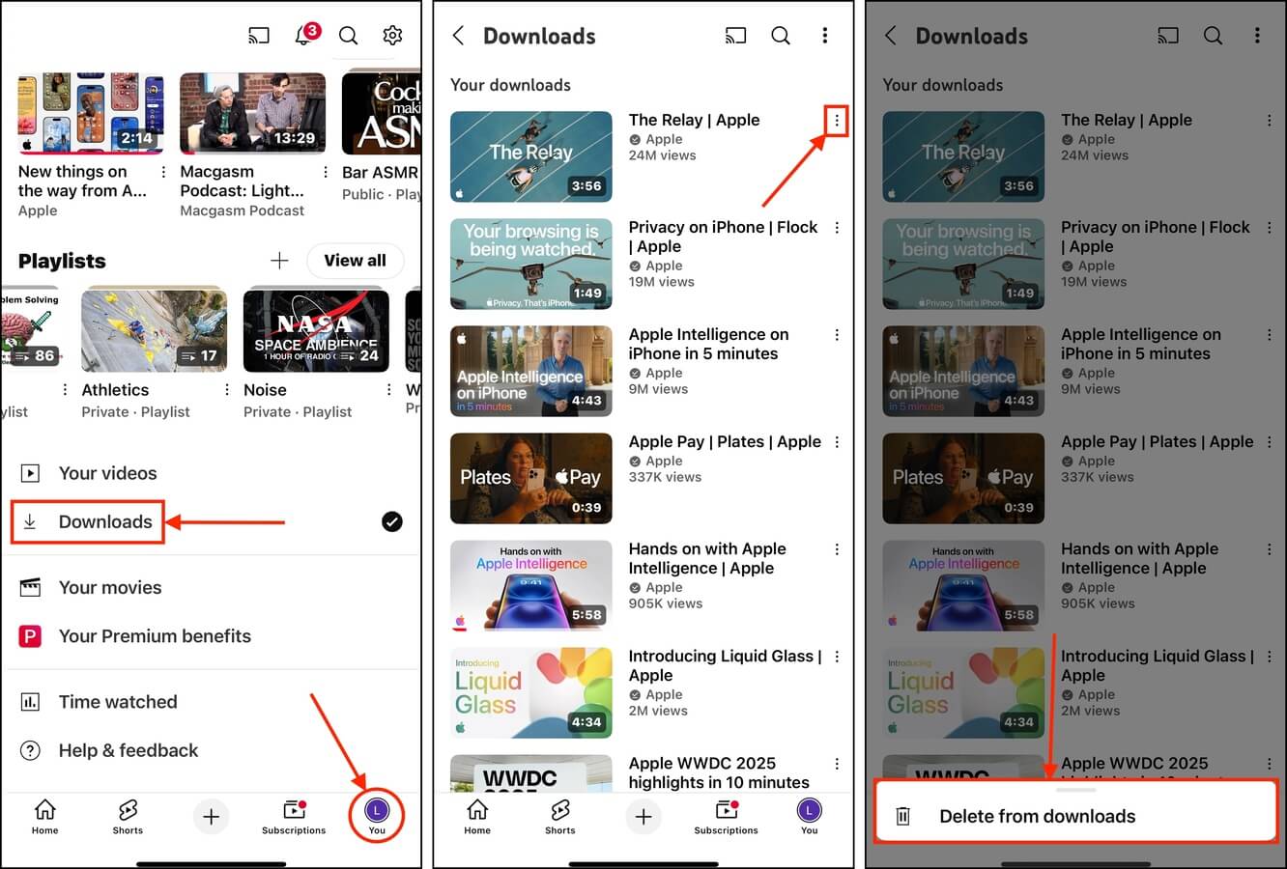Open the settings gear icon
The height and width of the screenshot is (869, 1287).
pyautogui.click(x=392, y=36)
